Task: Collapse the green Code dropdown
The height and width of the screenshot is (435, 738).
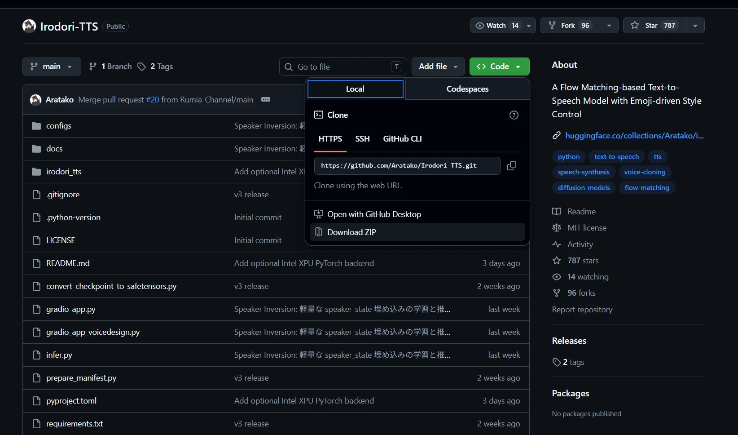Action: tap(500, 67)
